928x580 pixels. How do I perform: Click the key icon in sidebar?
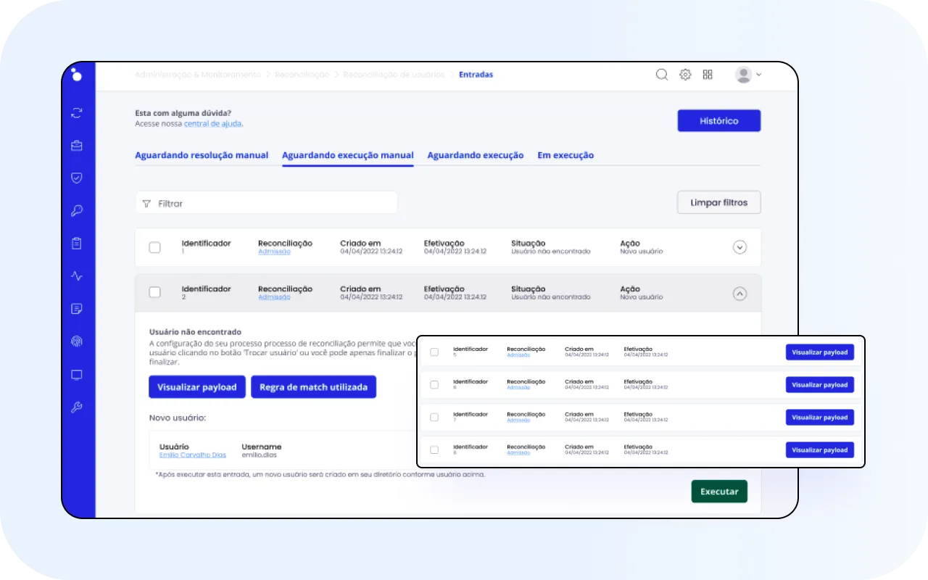pos(77,211)
